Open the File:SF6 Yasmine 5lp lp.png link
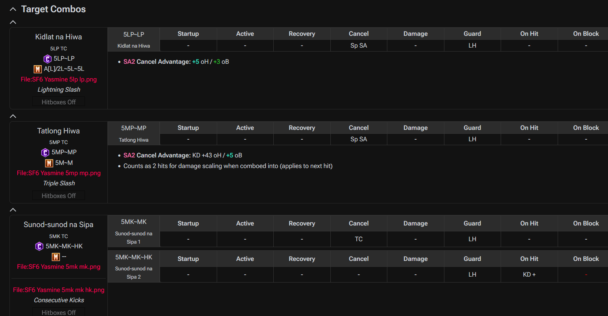The image size is (608, 316). coord(59,79)
